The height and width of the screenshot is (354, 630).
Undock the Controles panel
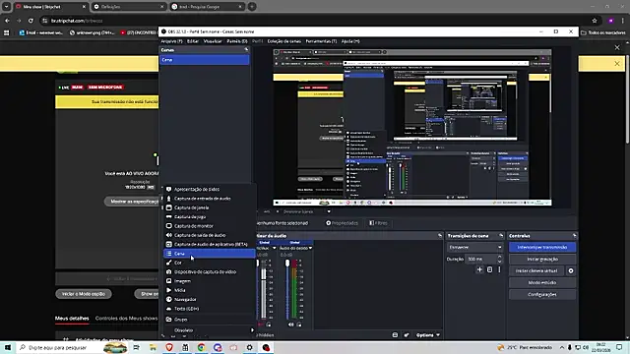coord(574,236)
